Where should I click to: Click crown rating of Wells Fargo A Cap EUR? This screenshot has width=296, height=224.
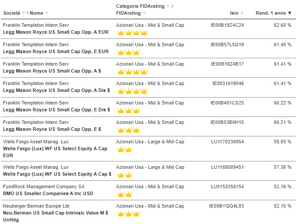click(x=125, y=149)
